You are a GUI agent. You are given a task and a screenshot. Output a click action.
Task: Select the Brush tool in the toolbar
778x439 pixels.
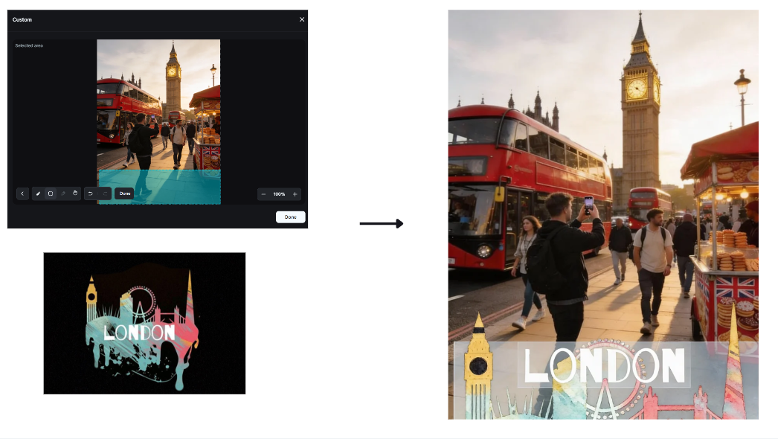pos(37,193)
